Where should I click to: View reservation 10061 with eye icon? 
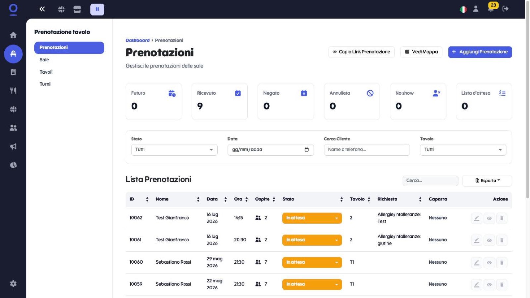[x=489, y=240]
